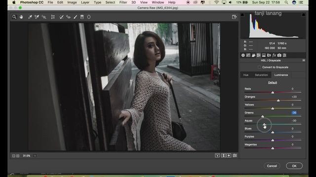316x177 pixels.
Task: Select the Targeted Adjustment tool
Action: (x=44, y=17)
